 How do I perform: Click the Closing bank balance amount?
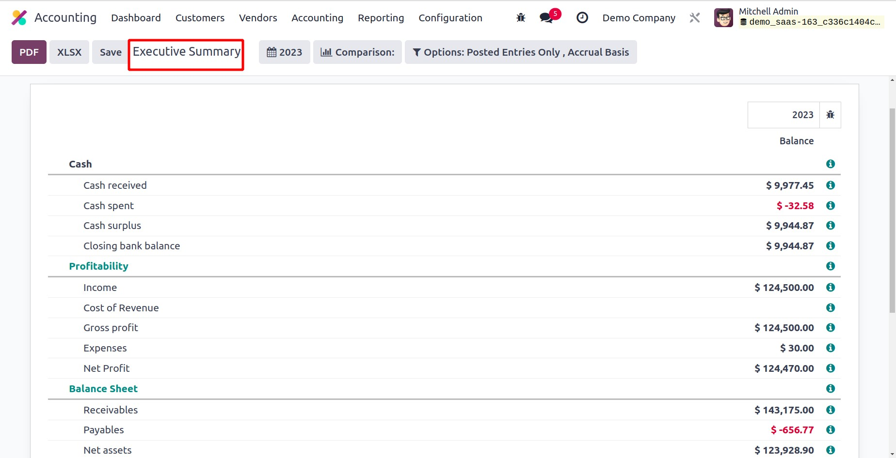click(x=789, y=246)
